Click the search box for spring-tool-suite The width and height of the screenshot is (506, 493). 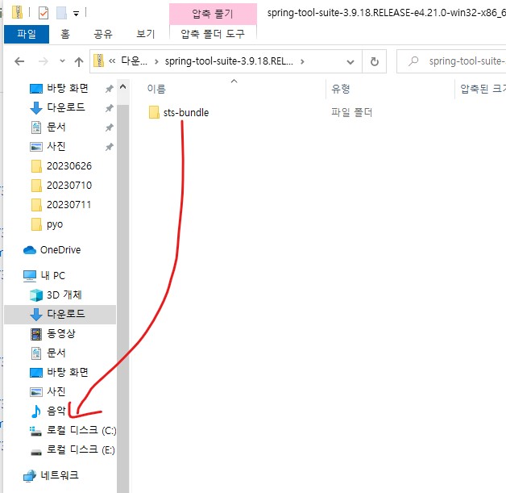click(452, 61)
